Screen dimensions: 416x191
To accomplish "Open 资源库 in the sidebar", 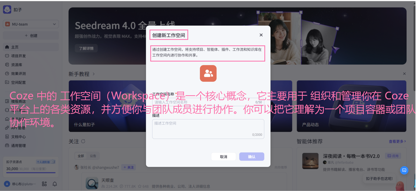I will 31,65.
